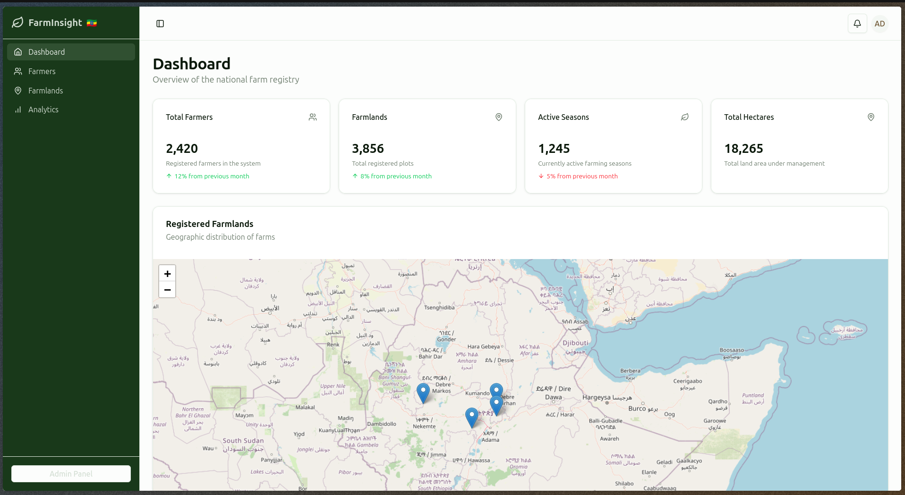Click the Dire Dawa label on the map

(x=554, y=393)
